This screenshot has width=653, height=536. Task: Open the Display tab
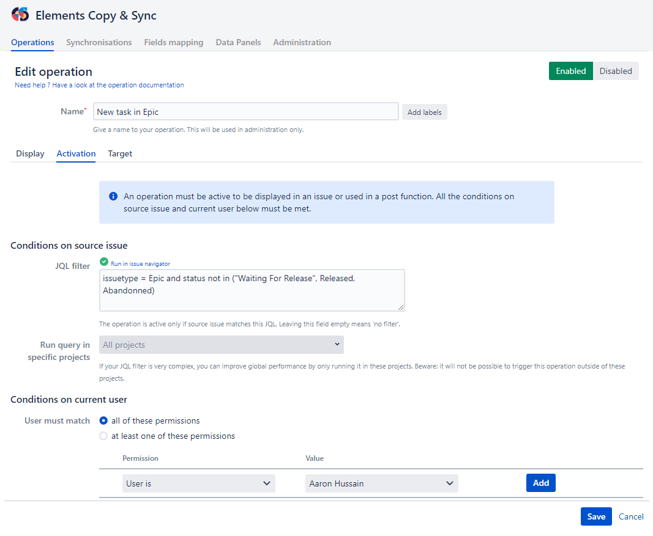coord(30,153)
